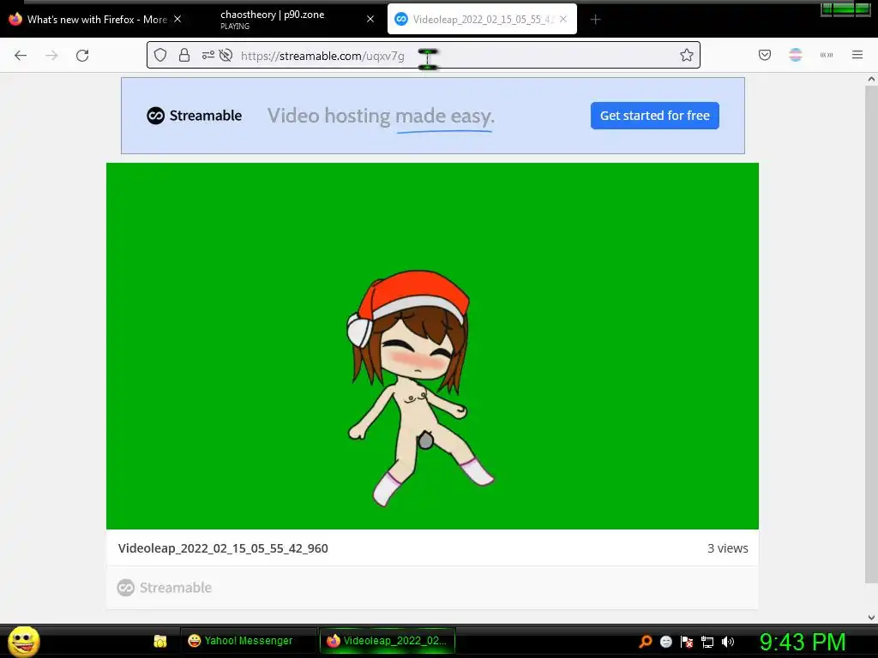Image resolution: width=878 pixels, height=658 pixels.
Task: Bookmark this page with the star icon
Action: point(687,55)
